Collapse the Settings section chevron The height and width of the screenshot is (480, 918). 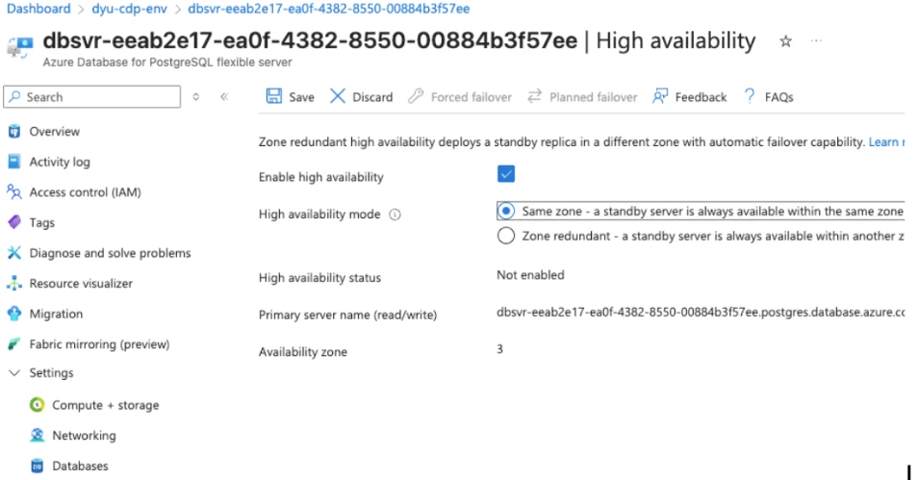point(14,373)
